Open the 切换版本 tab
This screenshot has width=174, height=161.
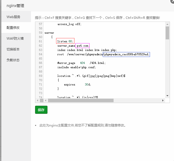pos(16,49)
